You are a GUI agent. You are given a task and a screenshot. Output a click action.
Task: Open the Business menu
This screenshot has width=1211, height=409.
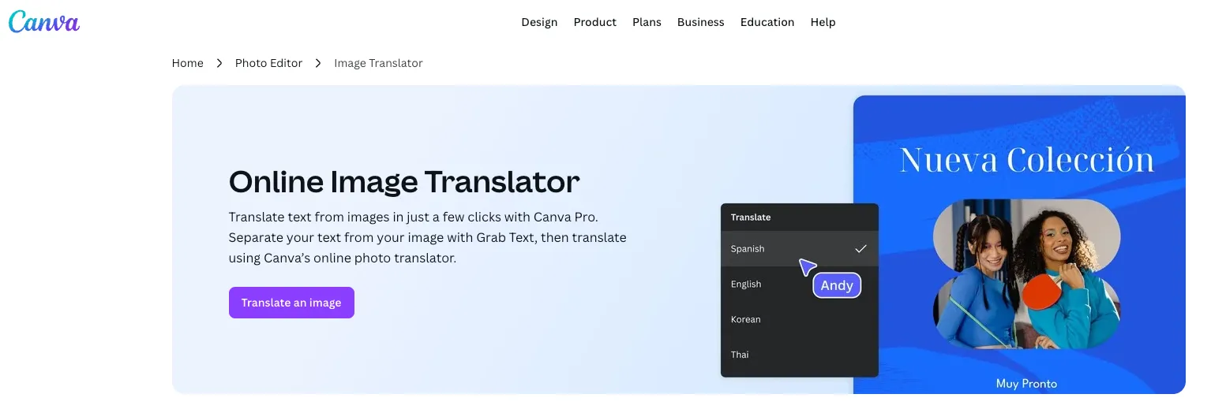pyautogui.click(x=700, y=22)
